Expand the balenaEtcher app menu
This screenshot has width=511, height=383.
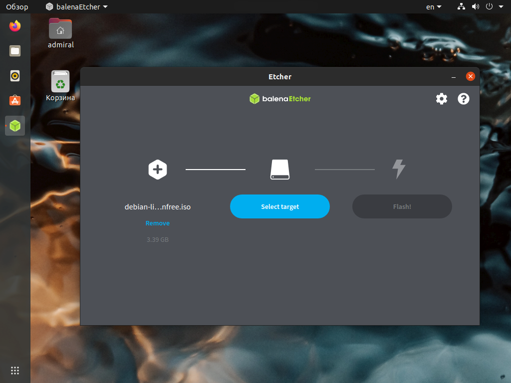tap(77, 6)
